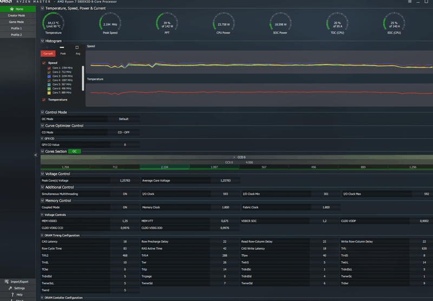Click the GFX CO Value field
Viewport: 433px width, 301px height.
click(x=125, y=145)
